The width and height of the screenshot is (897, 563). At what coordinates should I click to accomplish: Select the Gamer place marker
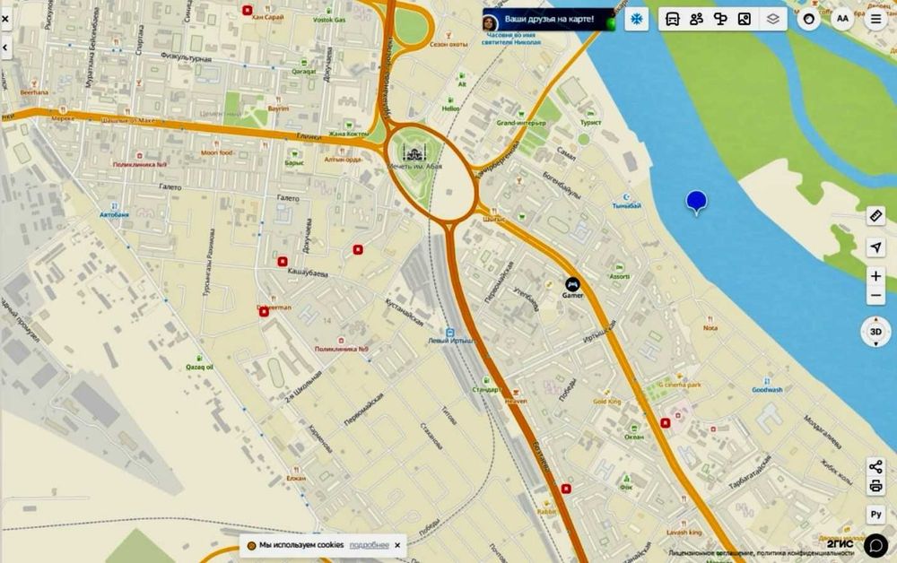[572, 284]
